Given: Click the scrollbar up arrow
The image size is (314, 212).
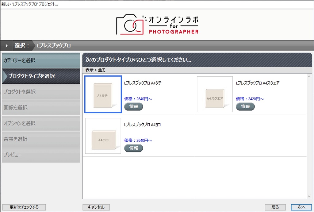Looking at the screenshot, I should (x=309, y=76).
